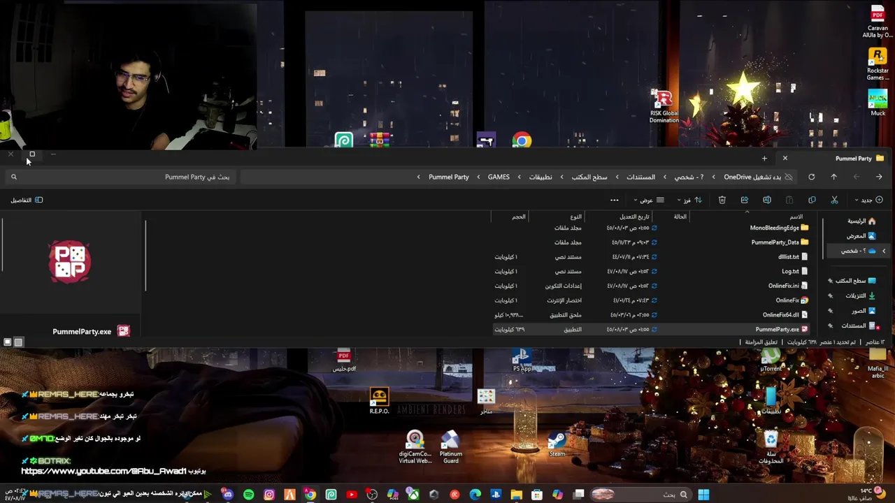Viewport: 895px width, 503px height.
Task: Open Documents (المستندات) in navigation pane
Action: [859, 326]
